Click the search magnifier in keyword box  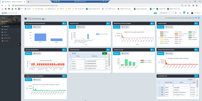(176, 13)
